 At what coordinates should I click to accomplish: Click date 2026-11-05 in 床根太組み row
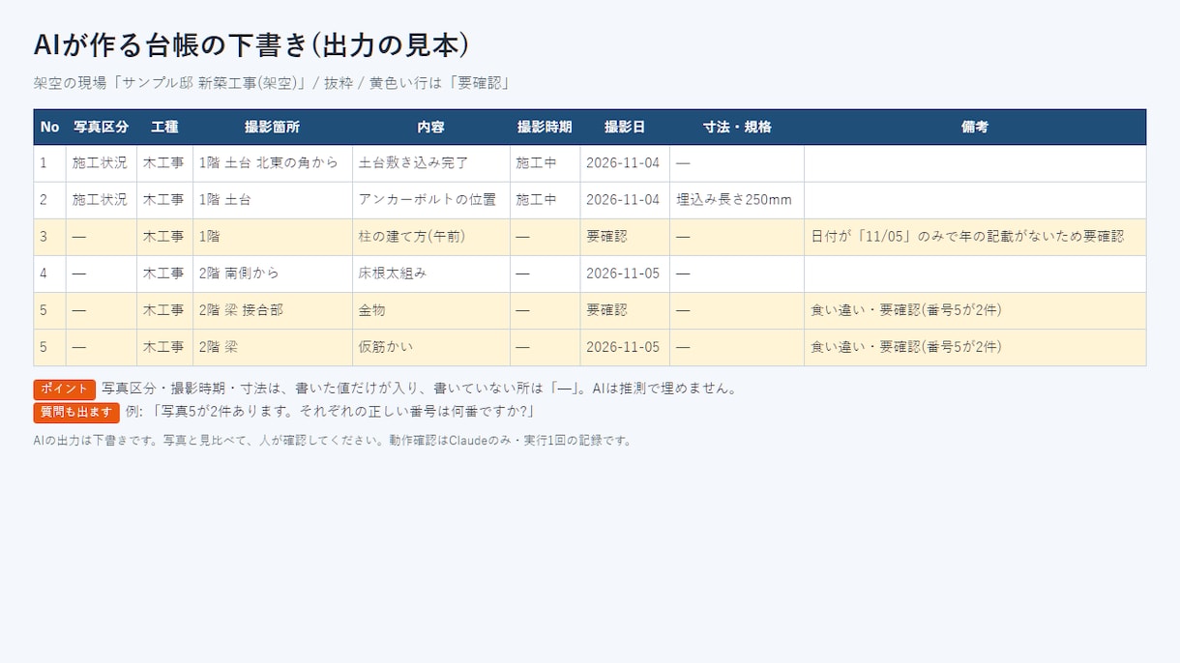[623, 274]
